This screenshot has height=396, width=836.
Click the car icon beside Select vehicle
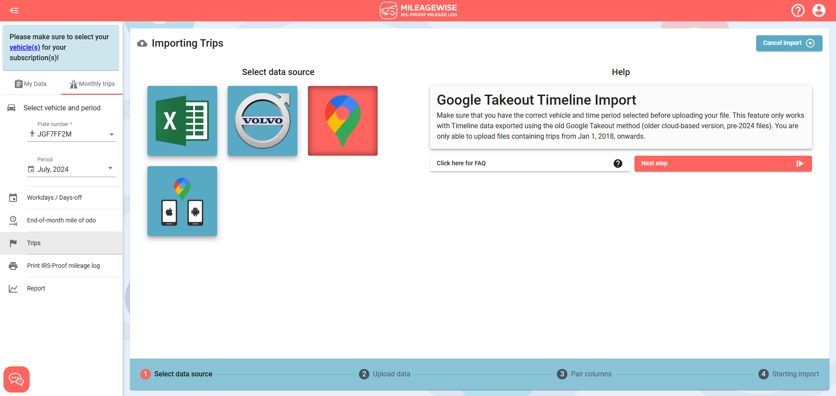tap(11, 108)
